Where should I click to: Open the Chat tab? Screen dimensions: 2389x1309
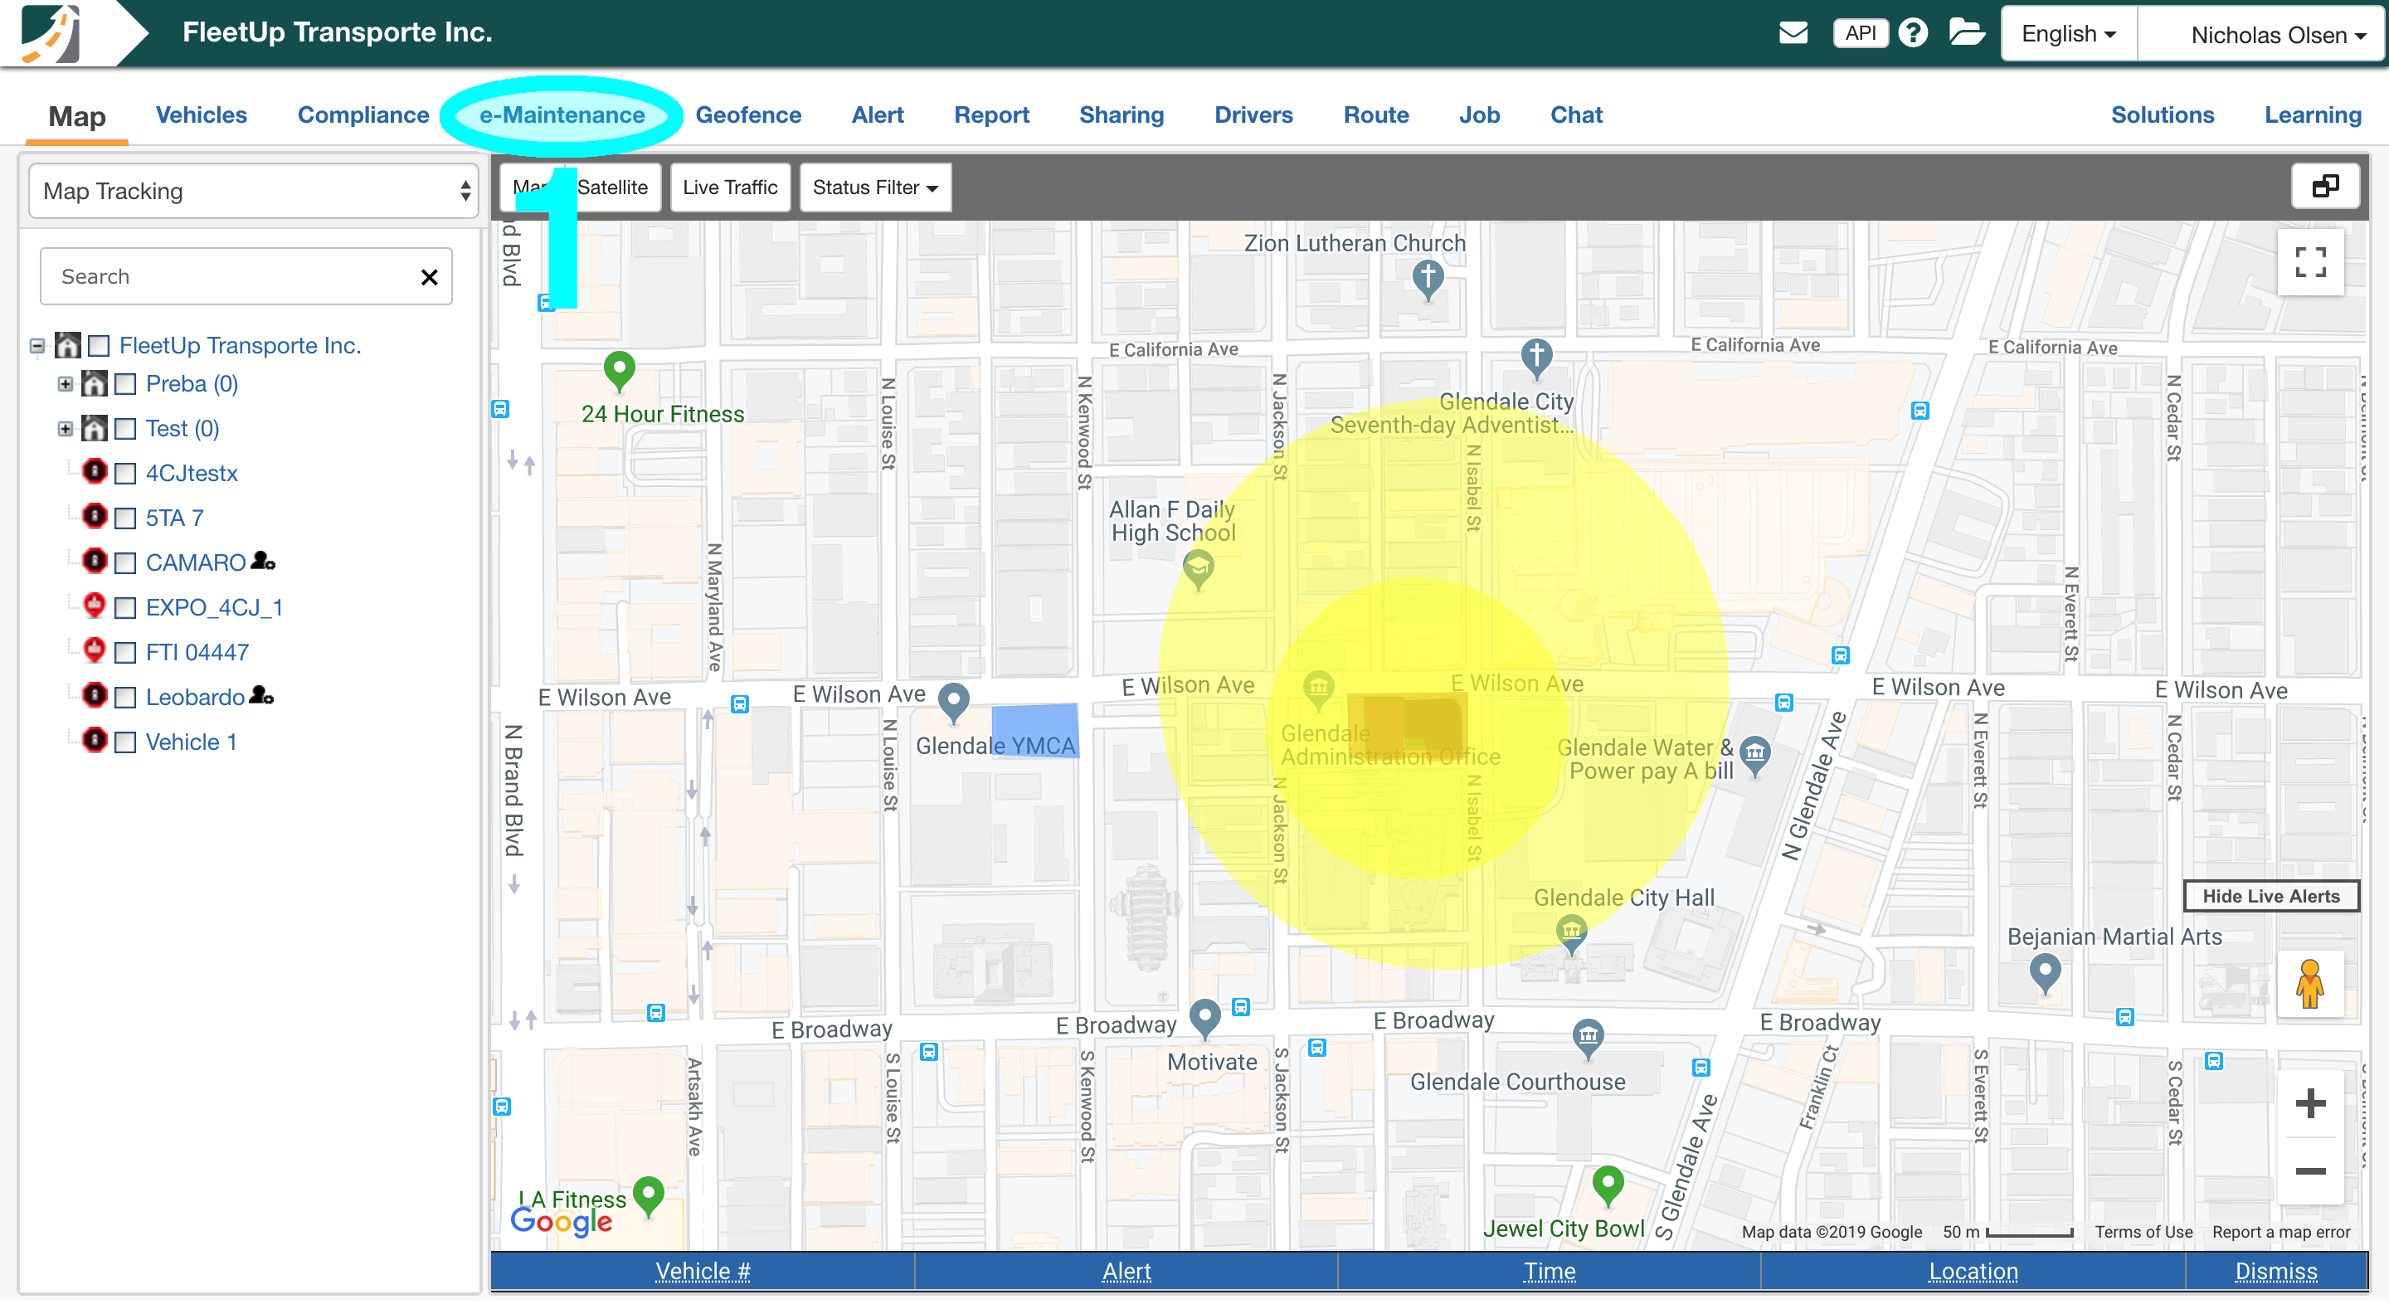point(1576,115)
